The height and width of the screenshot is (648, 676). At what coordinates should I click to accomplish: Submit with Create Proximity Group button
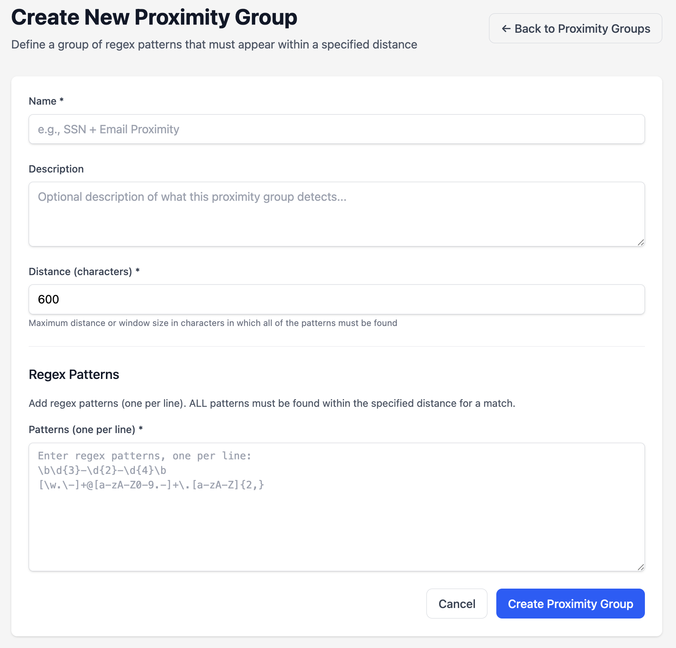570,604
